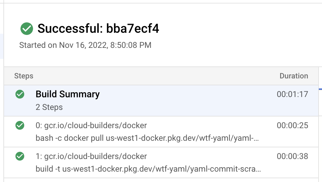322x182 pixels.
Task: Open step 1: gcr.io/cloud-builders/docker
Action: tap(91, 156)
